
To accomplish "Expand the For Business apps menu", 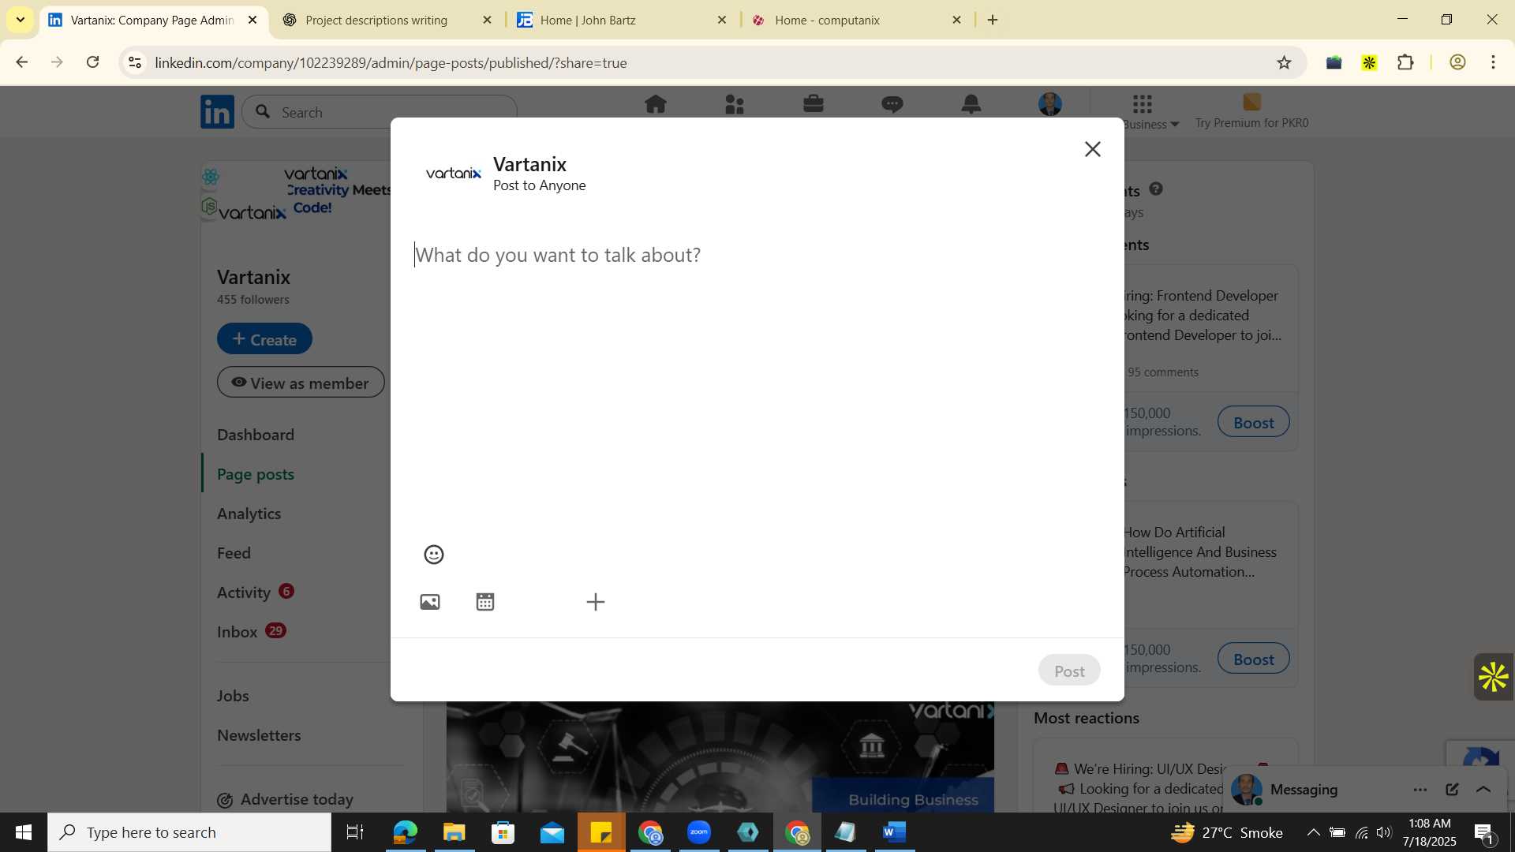I will pos(1149,111).
